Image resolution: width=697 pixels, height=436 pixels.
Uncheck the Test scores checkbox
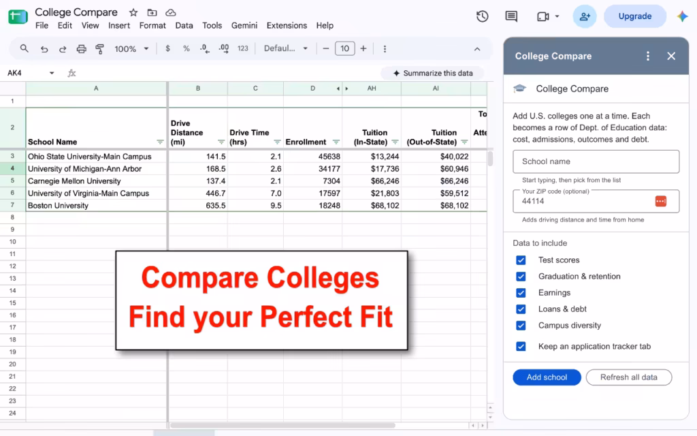click(x=521, y=260)
